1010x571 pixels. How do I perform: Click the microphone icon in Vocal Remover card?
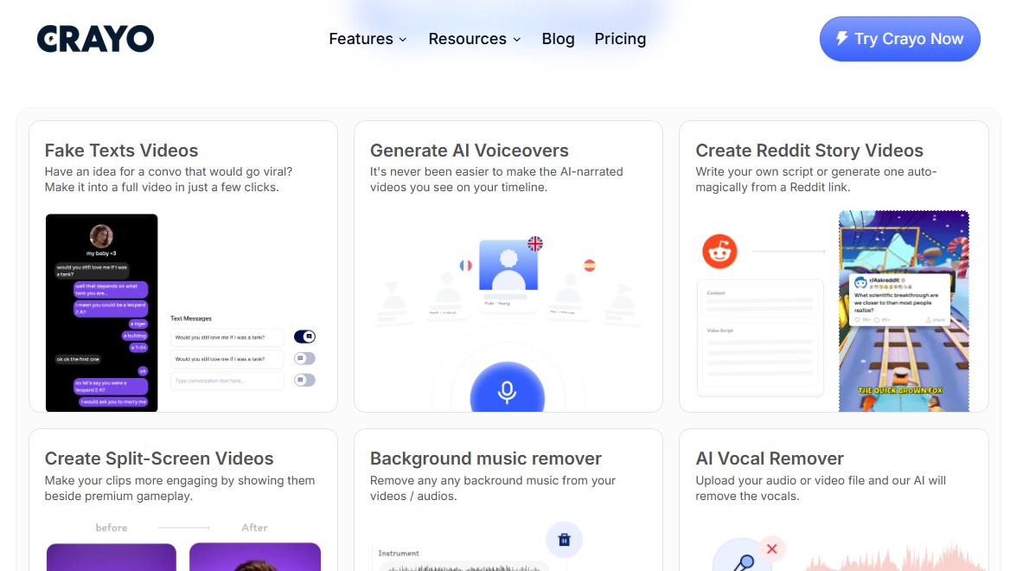tap(744, 562)
